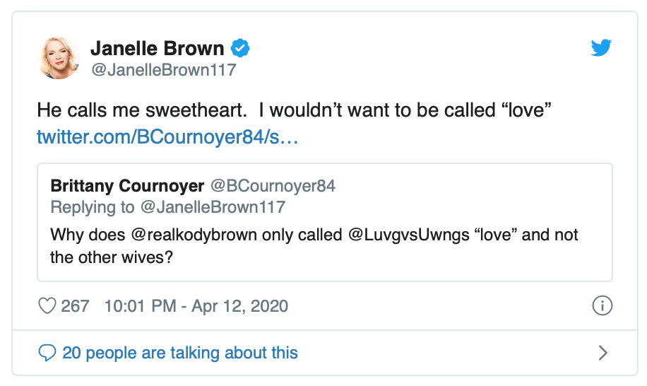Click the @LuvgvsUwngs mention
Screen dimensions: 647x386
pos(399,235)
